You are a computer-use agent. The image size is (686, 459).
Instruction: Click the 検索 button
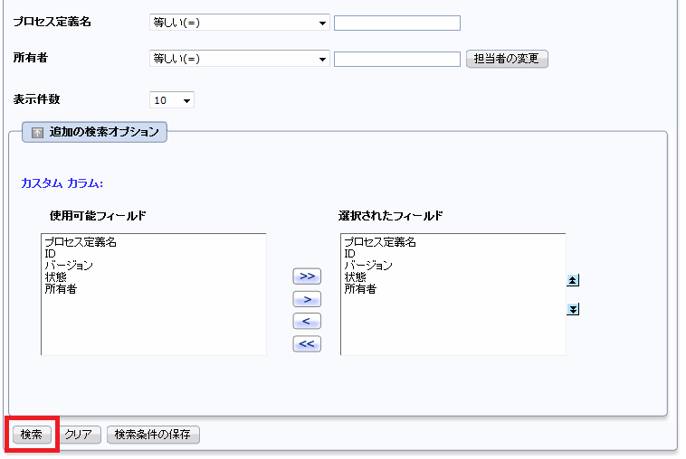32,435
